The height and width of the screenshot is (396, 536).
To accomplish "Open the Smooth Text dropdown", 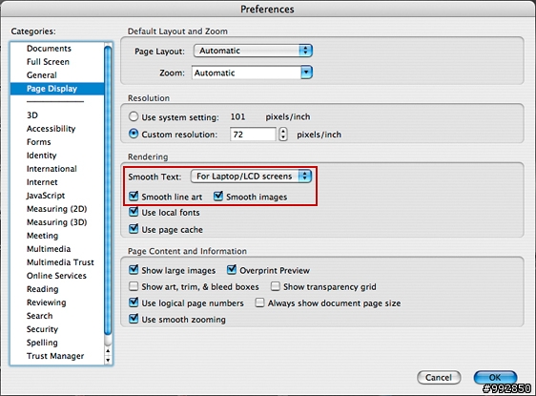I will (251, 177).
